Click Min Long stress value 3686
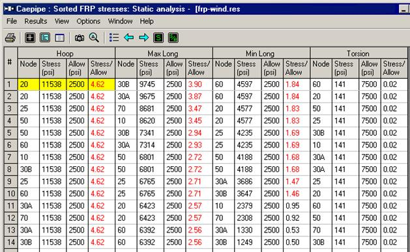 (x=244, y=181)
